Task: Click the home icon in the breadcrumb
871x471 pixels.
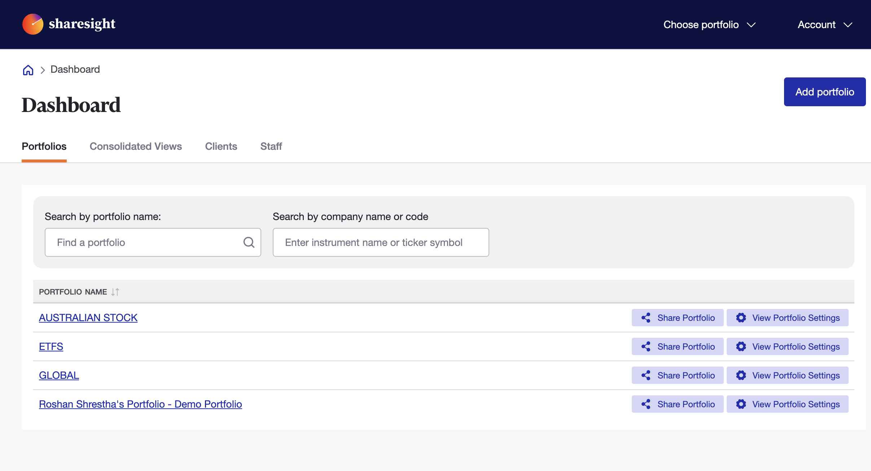Action: [x=28, y=69]
